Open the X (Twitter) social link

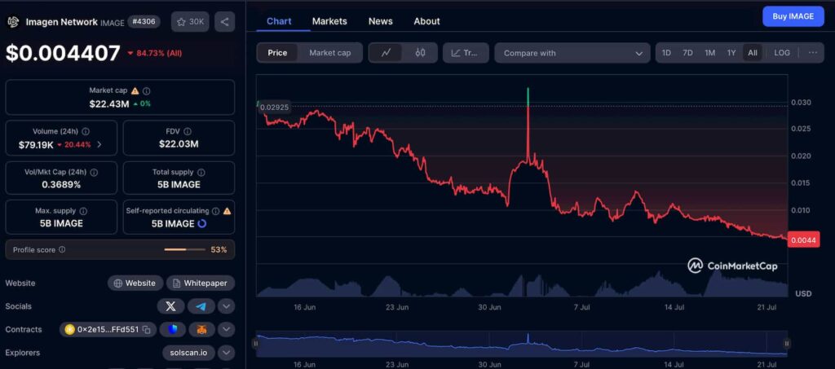tap(171, 306)
